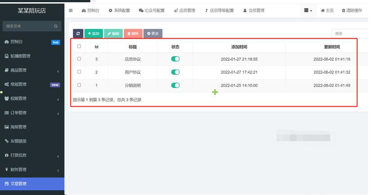This screenshot has width=373, height=195.
Task: Select the header select-all checkbox
Action: point(79,47)
